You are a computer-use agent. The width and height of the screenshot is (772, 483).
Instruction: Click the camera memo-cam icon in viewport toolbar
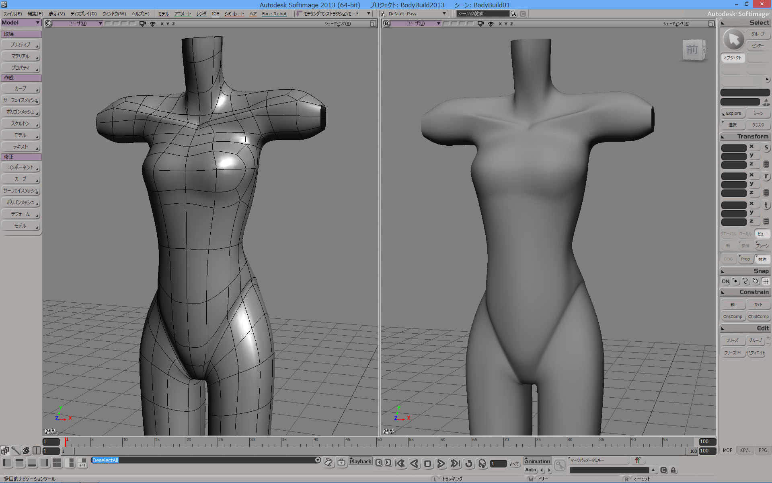click(x=143, y=23)
